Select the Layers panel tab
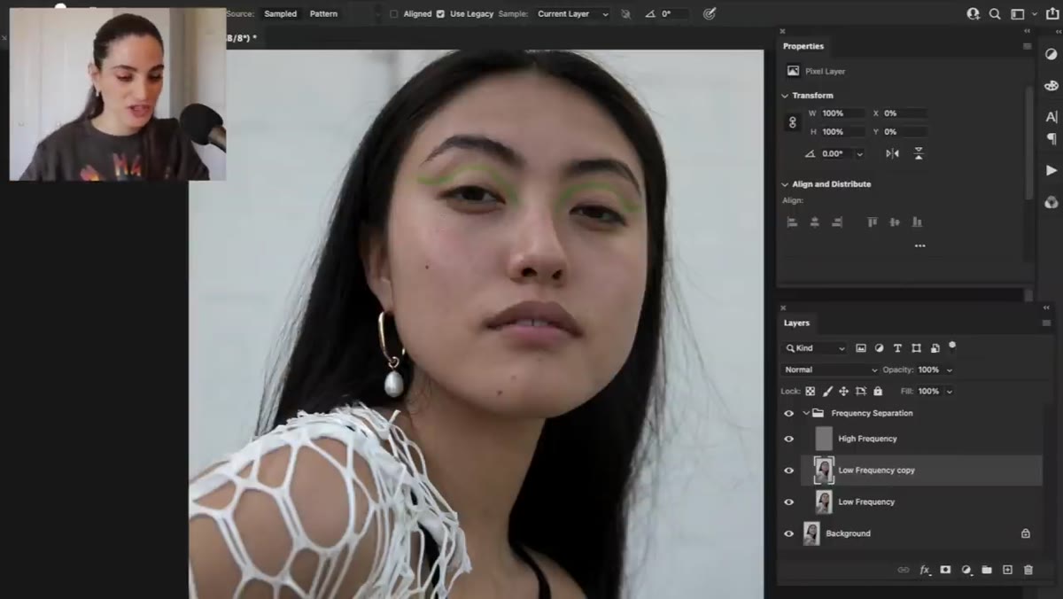Viewport: 1063px width, 599px height. click(x=796, y=323)
